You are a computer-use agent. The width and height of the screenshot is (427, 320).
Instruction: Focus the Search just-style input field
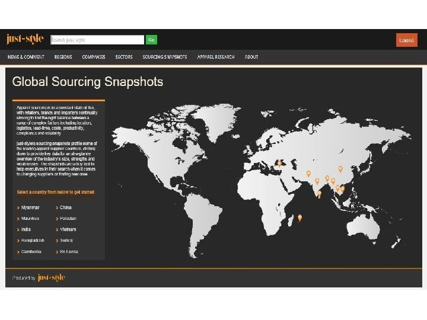[97, 40]
